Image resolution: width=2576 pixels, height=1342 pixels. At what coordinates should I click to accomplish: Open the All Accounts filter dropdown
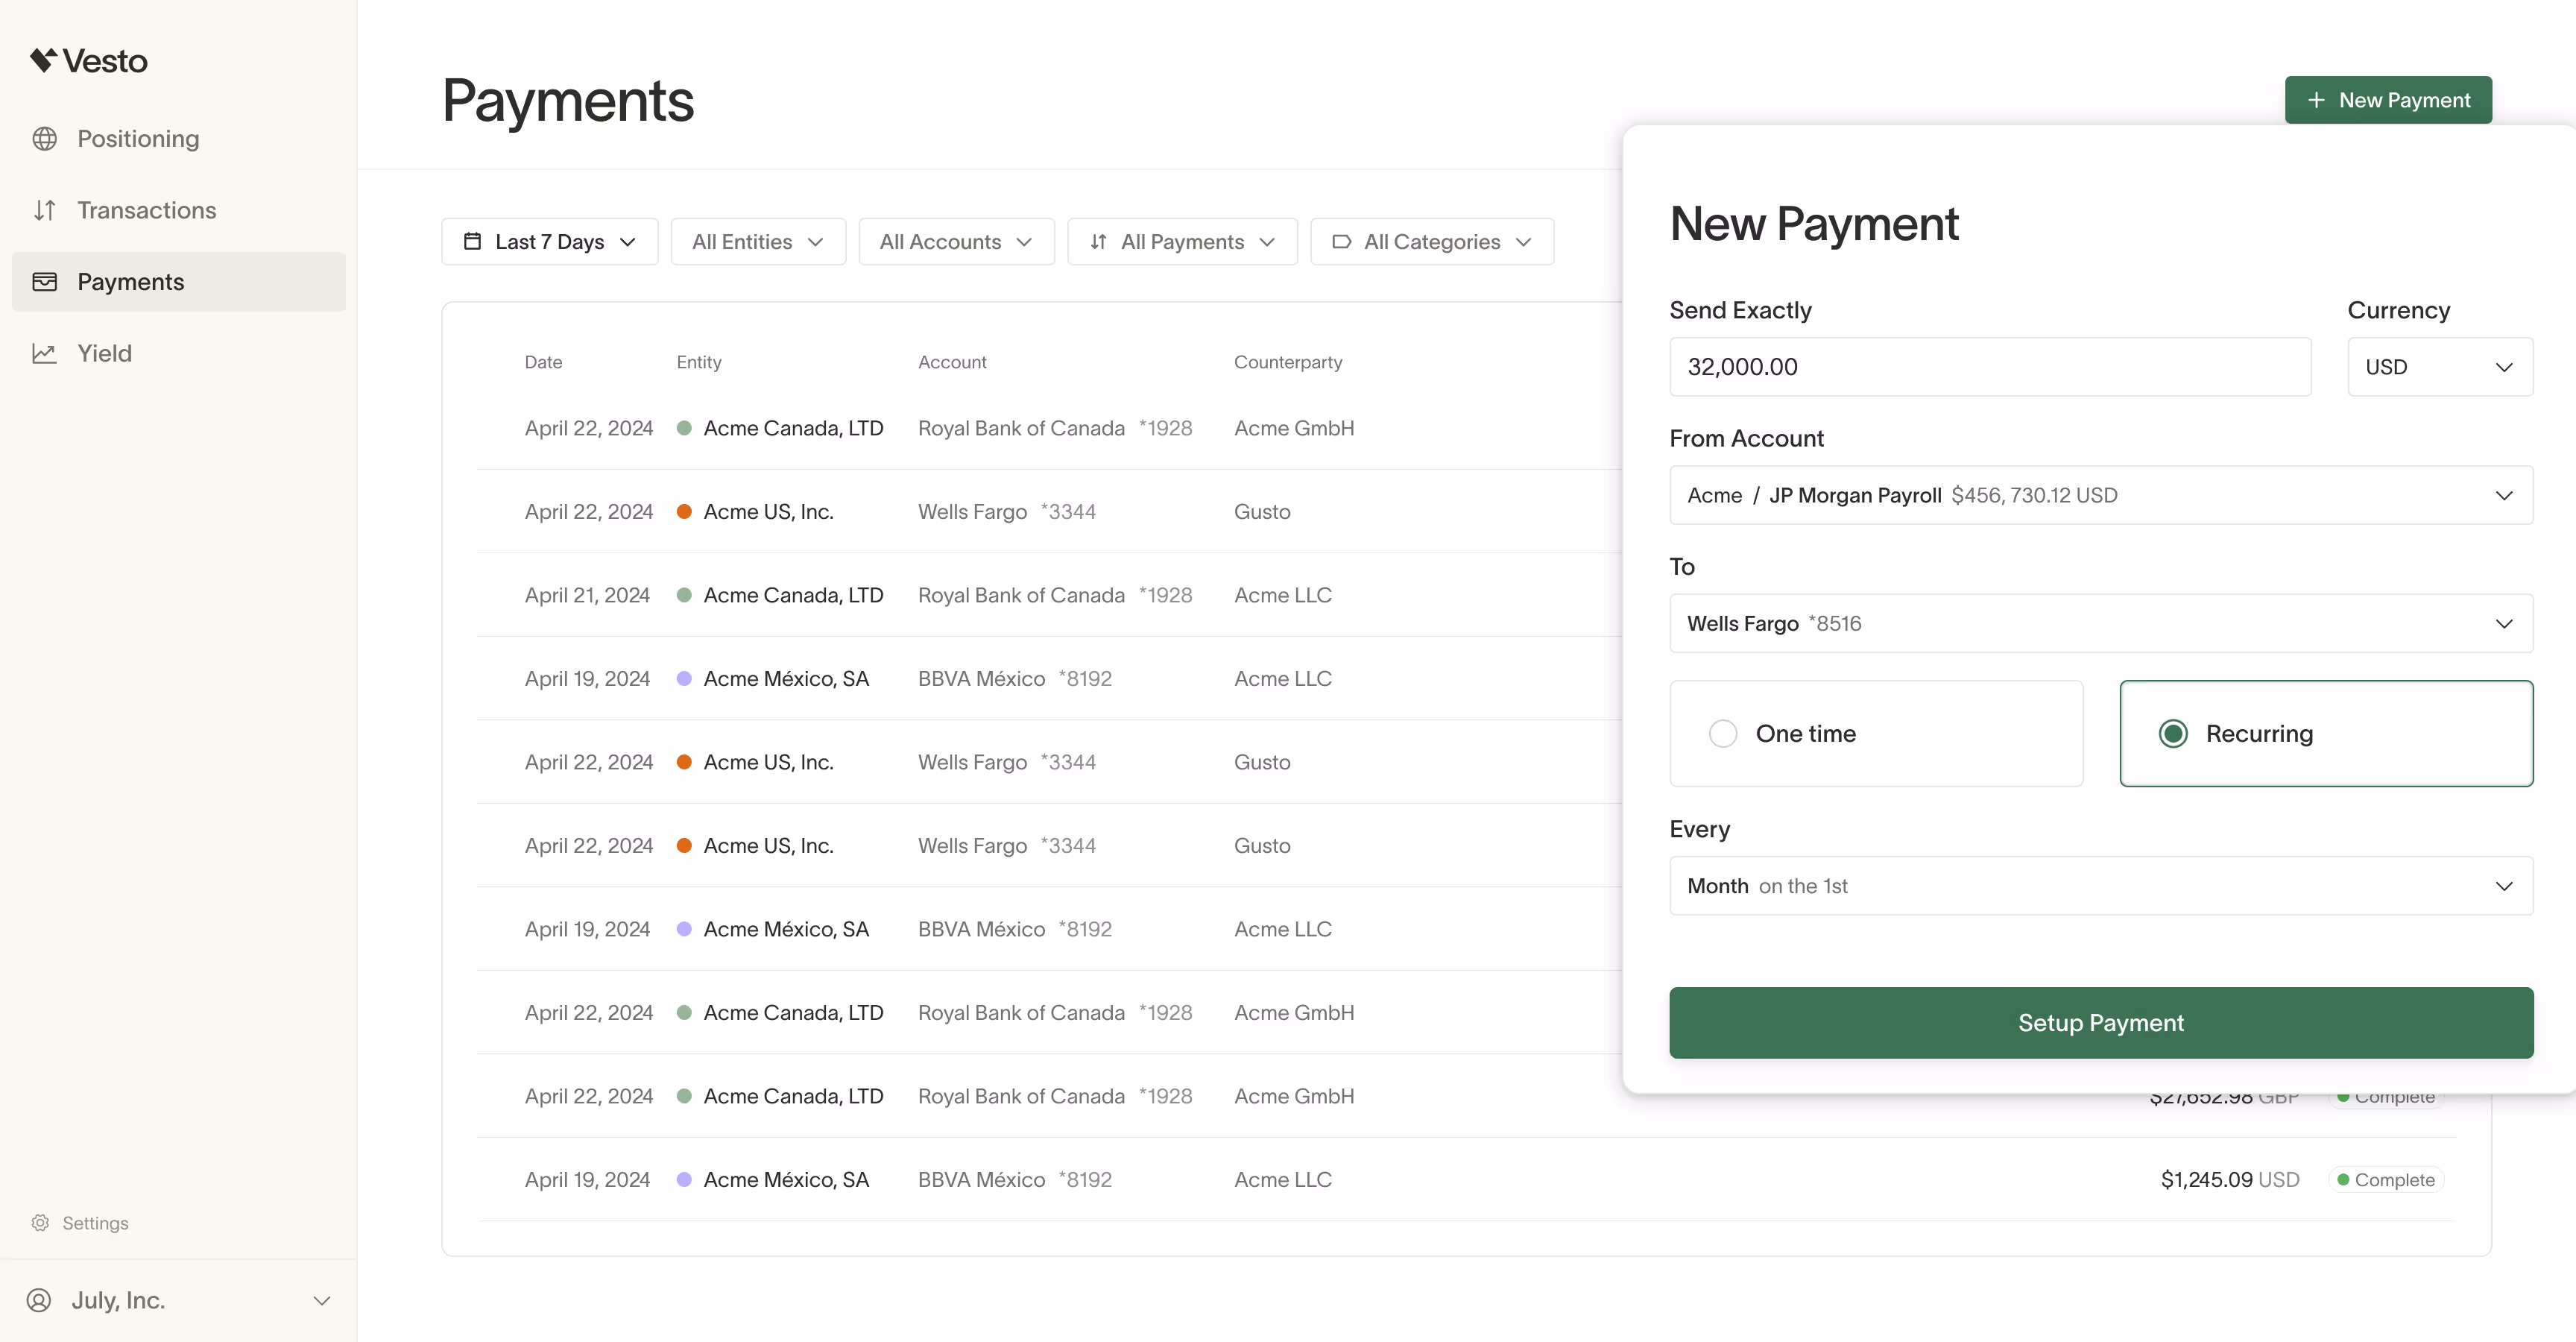pos(956,241)
